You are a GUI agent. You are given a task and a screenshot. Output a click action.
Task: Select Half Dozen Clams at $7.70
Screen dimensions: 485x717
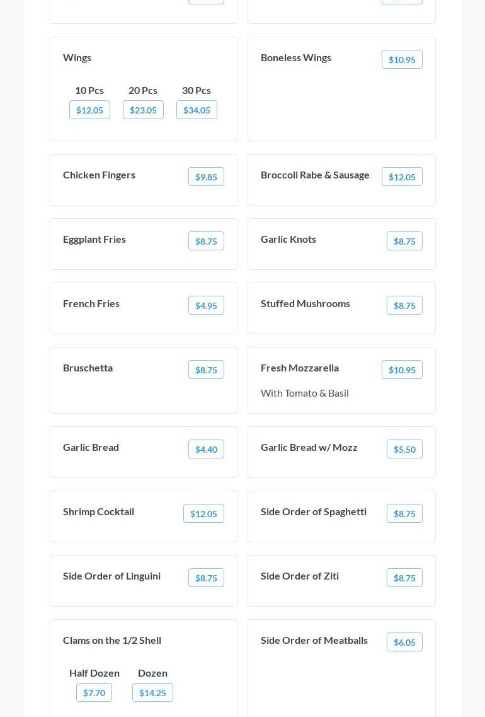(x=94, y=692)
